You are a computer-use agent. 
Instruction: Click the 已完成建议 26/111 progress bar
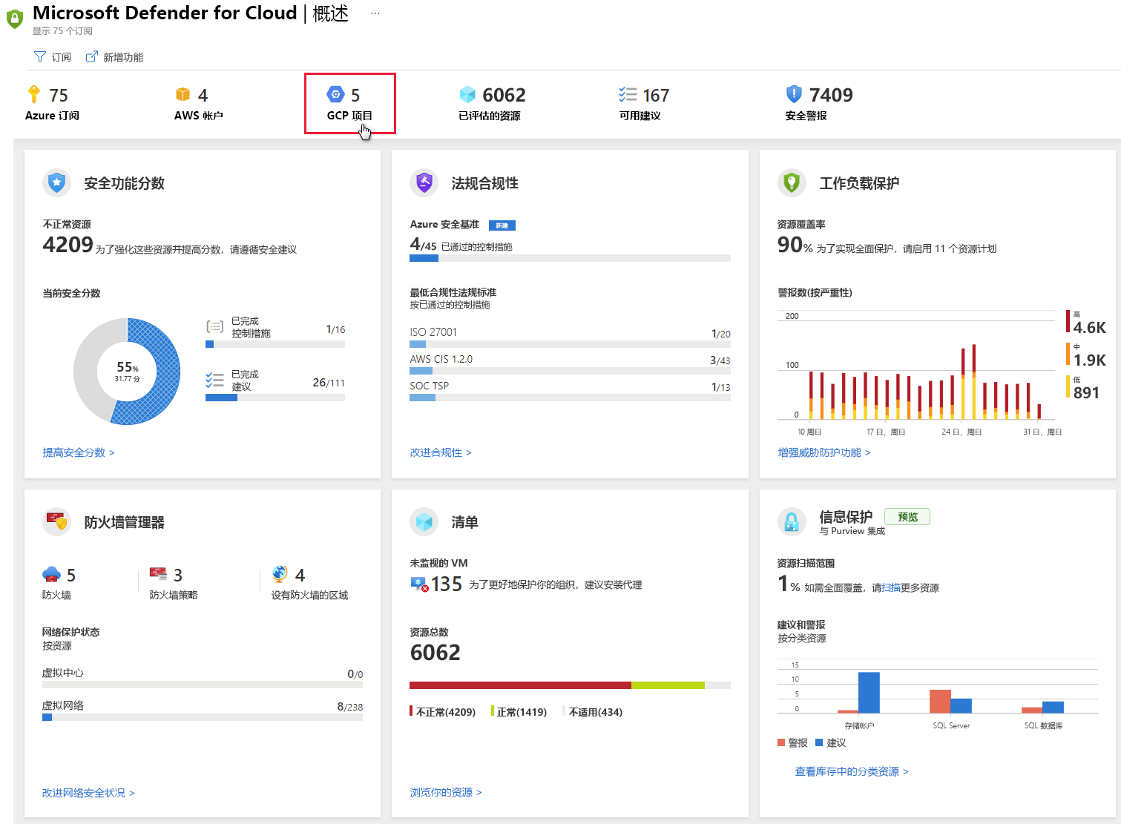tap(275, 398)
